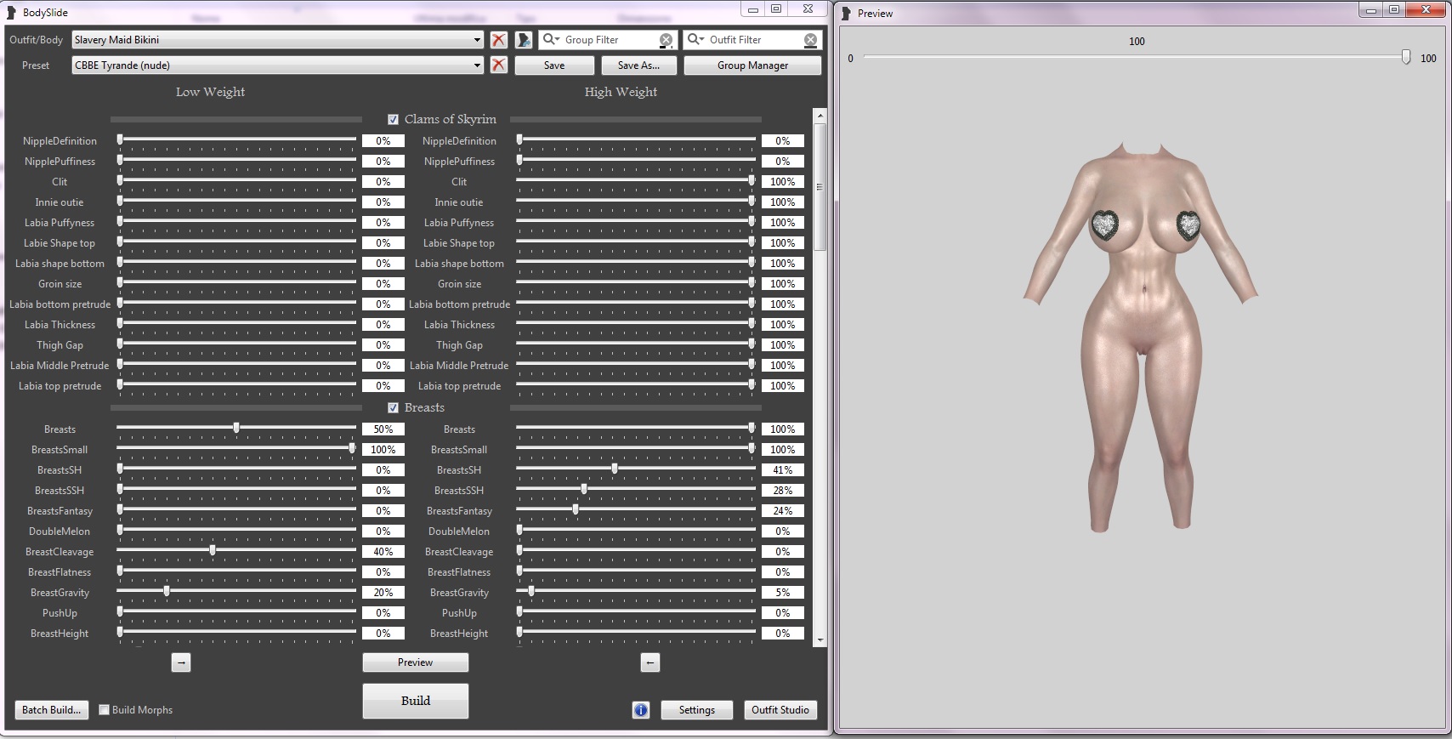Click the Preview window app icon
The width and height of the screenshot is (1452, 739).
tap(847, 13)
